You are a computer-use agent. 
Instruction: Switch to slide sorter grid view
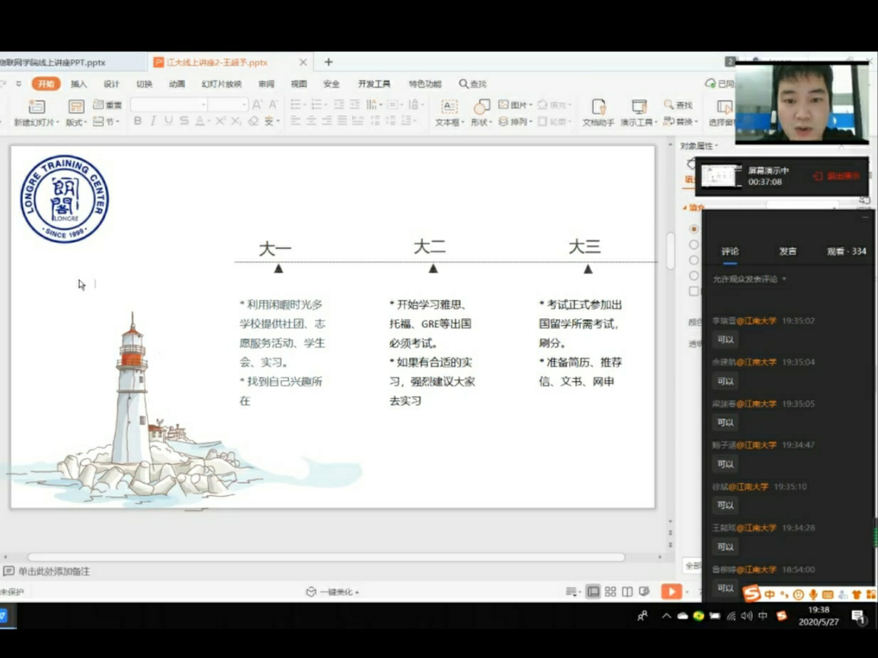tap(611, 592)
